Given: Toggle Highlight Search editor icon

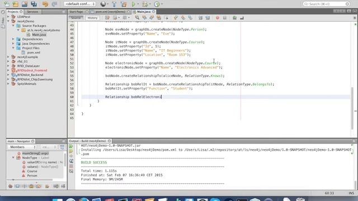Looking at the screenshot, I should (x=159, y=17).
